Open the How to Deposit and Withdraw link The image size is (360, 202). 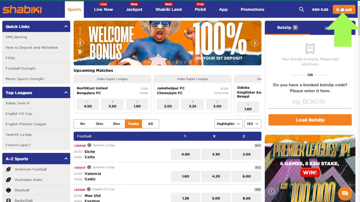click(32, 47)
